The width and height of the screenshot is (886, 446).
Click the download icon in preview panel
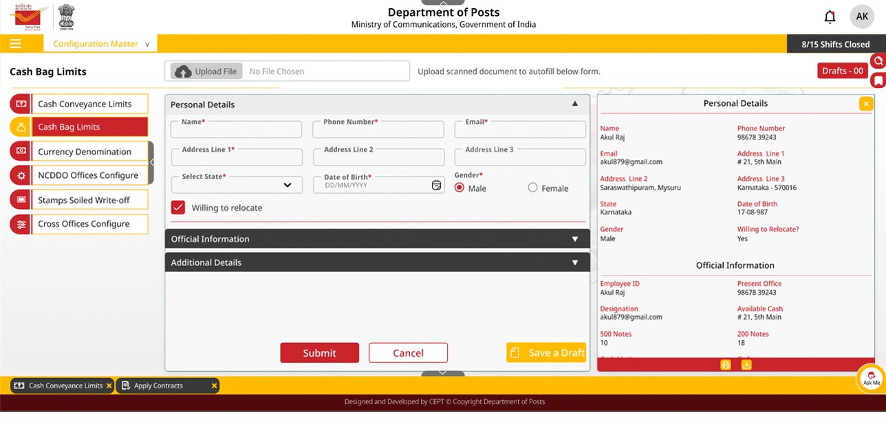746,365
